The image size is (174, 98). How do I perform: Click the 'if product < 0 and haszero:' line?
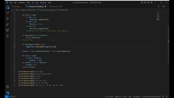click(35, 63)
